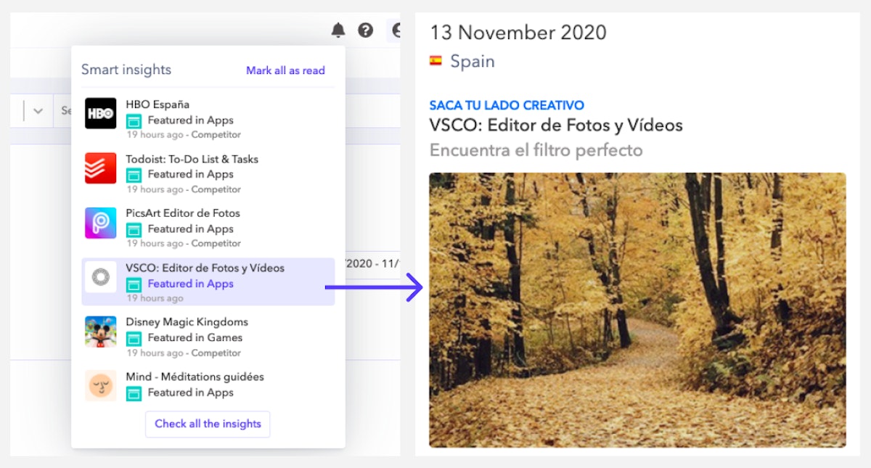Select the Todoist app icon

100,168
